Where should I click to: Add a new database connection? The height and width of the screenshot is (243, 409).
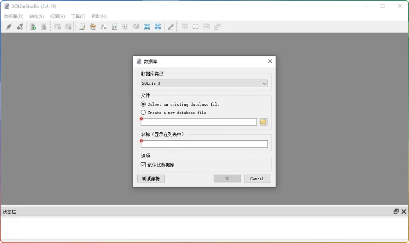32,26
